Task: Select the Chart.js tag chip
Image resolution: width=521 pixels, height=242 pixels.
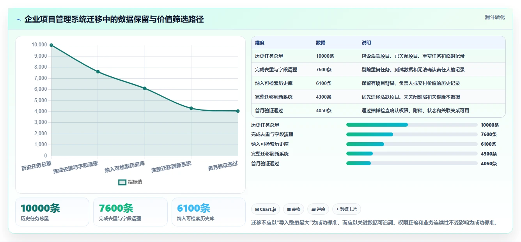Action: pos(266,209)
